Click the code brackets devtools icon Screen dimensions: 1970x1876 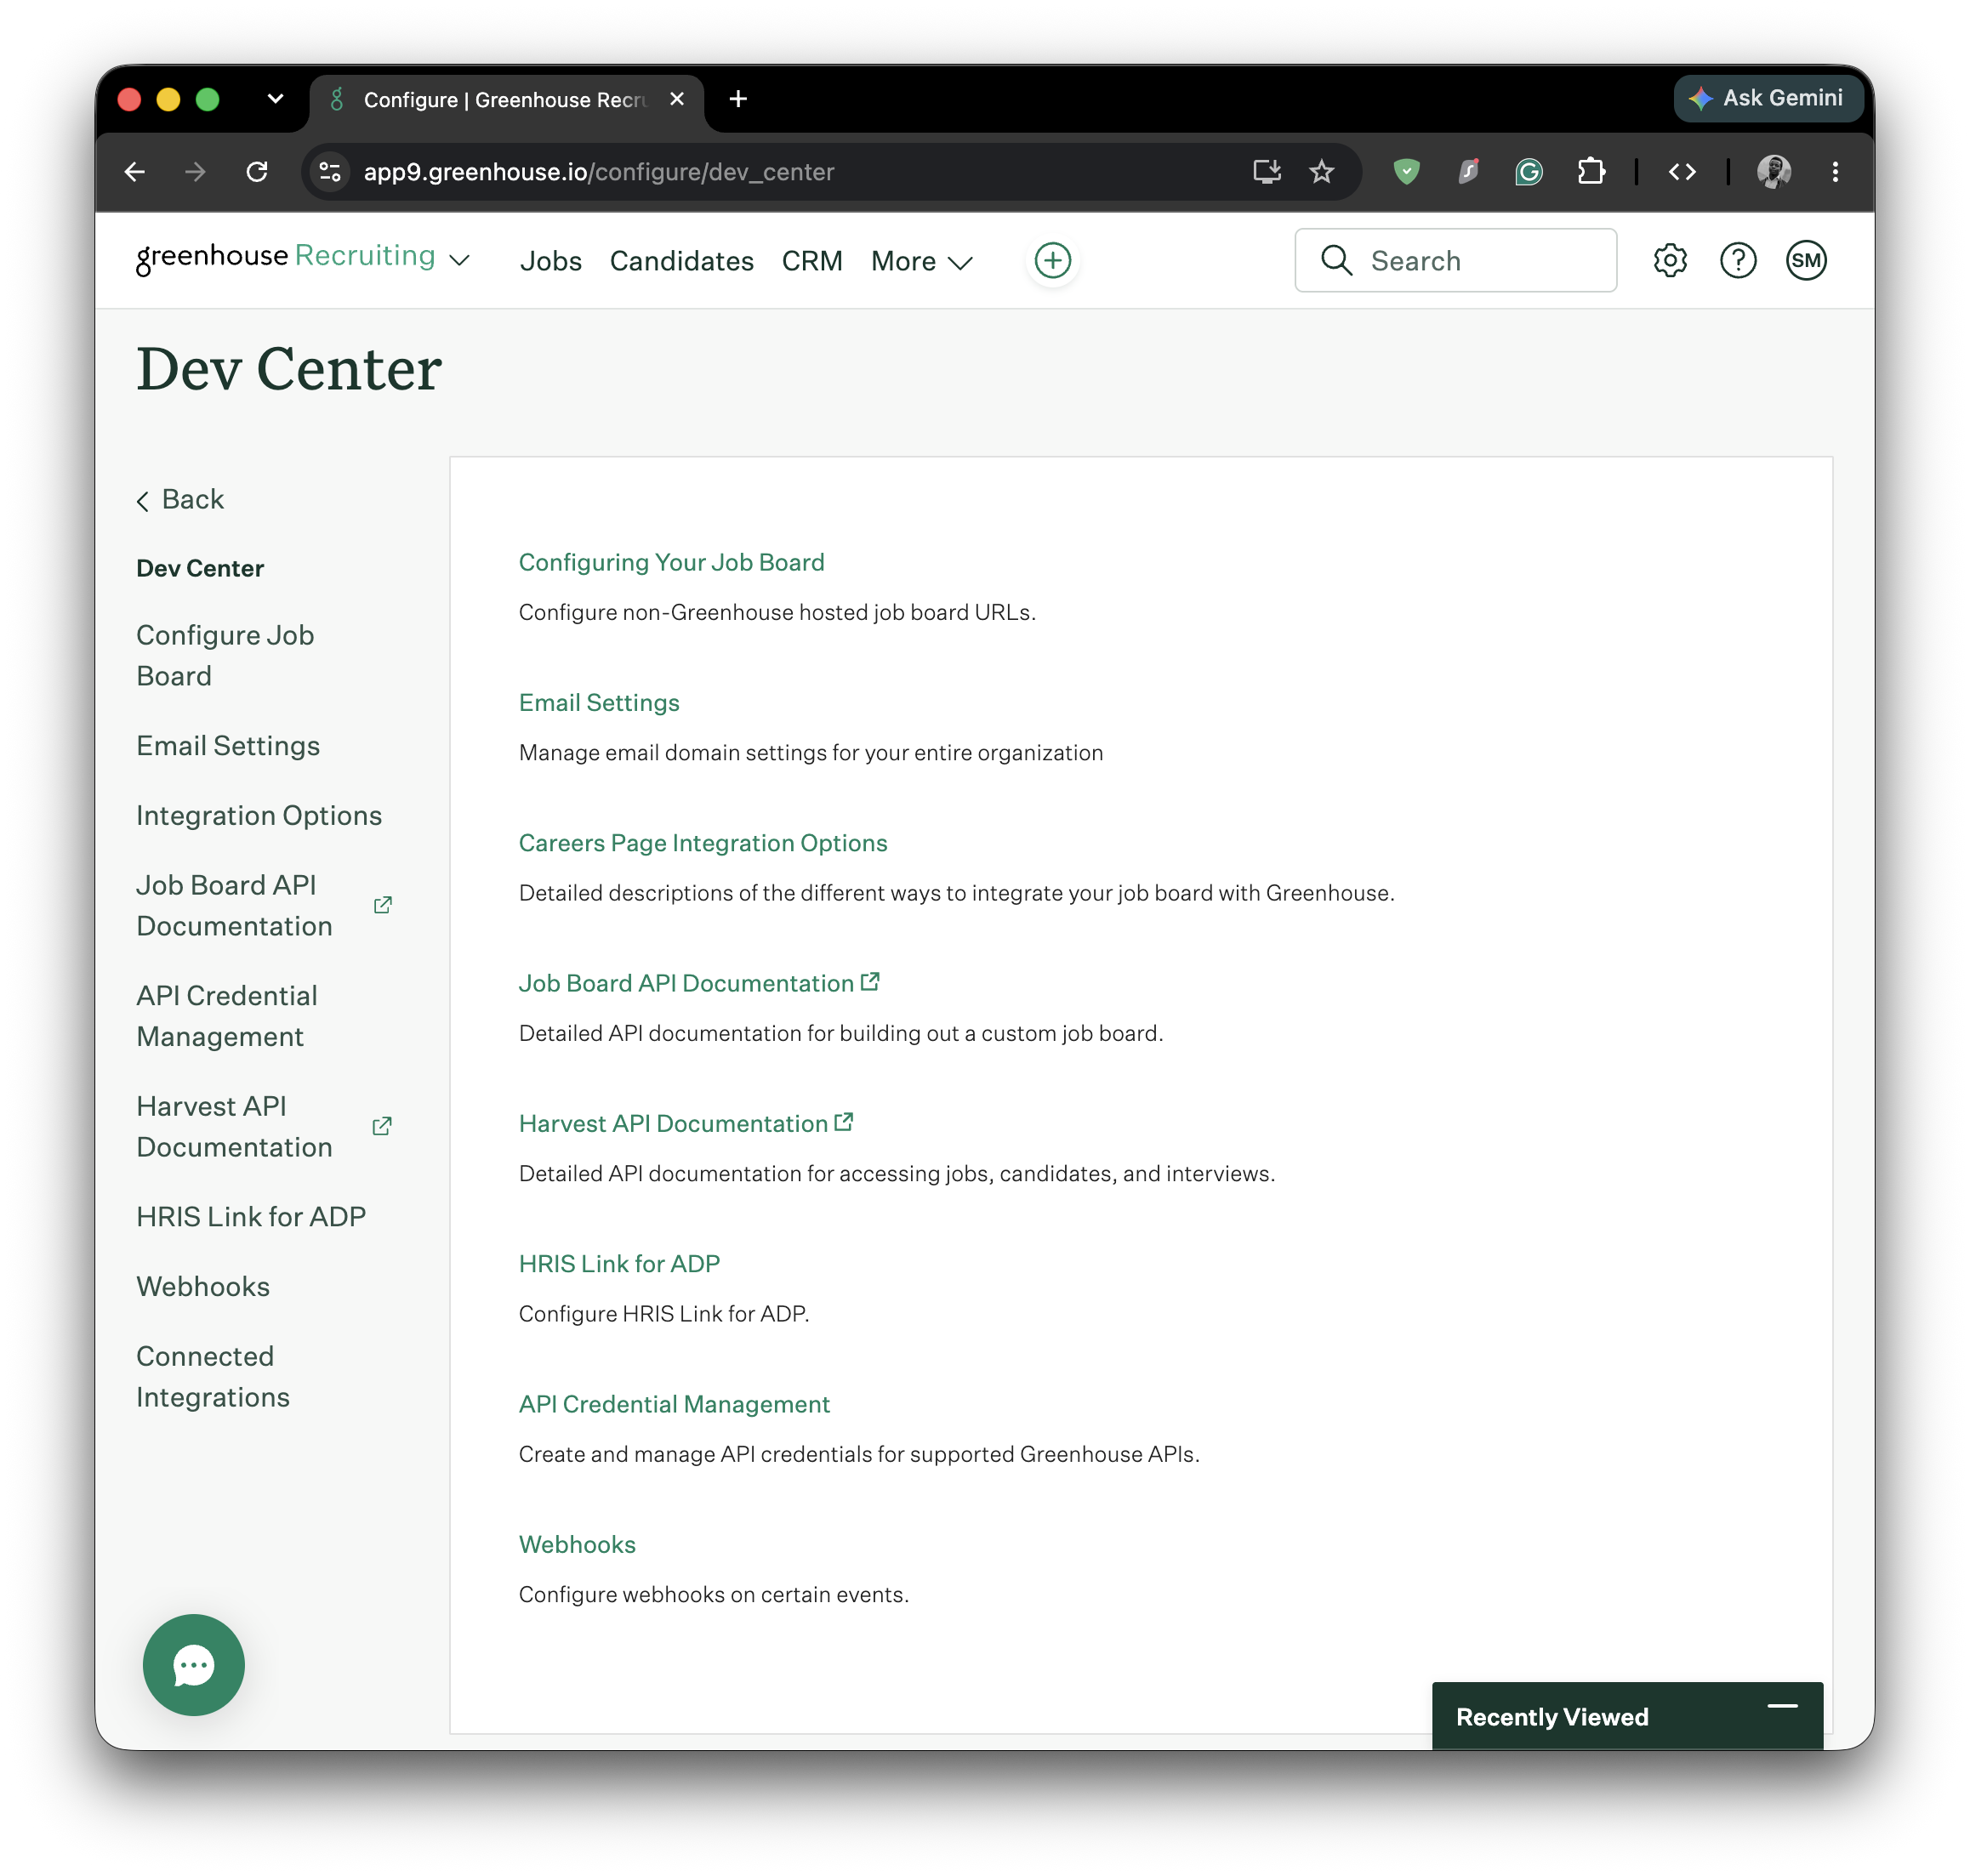click(1681, 172)
